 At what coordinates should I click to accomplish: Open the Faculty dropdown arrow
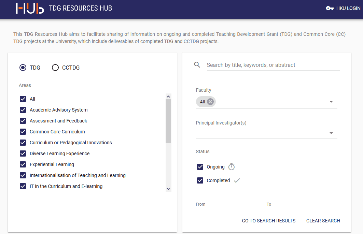point(331,102)
